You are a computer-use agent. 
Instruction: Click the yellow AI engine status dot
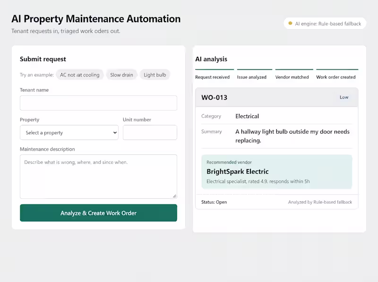(x=290, y=23)
